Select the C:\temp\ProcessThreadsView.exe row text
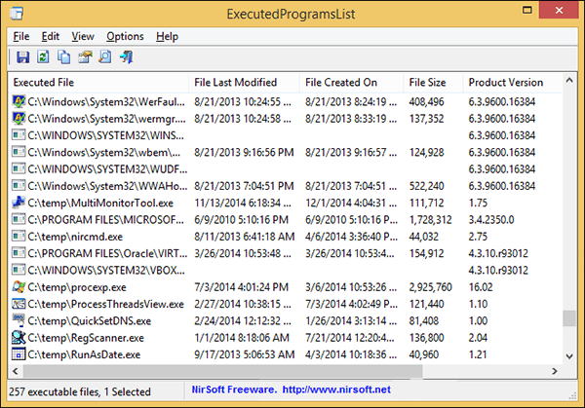The width and height of the screenshot is (585, 408). coord(106,304)
